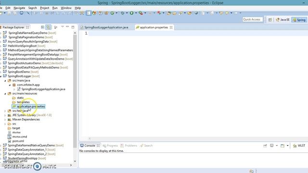The width and height of the screenshot is (308, 173).
Task: Open the Run menu
Action: pos(55,8)
